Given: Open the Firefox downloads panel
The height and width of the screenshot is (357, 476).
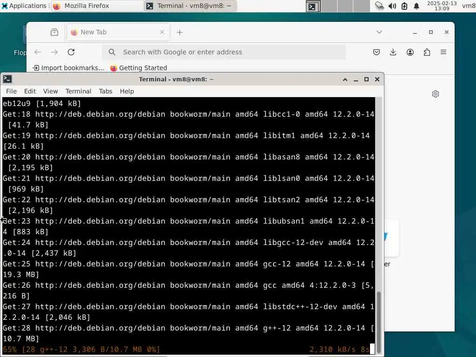Looking at the screenshot, I should 393,52.
